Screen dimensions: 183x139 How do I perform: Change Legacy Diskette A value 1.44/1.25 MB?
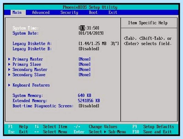point(99,44)
